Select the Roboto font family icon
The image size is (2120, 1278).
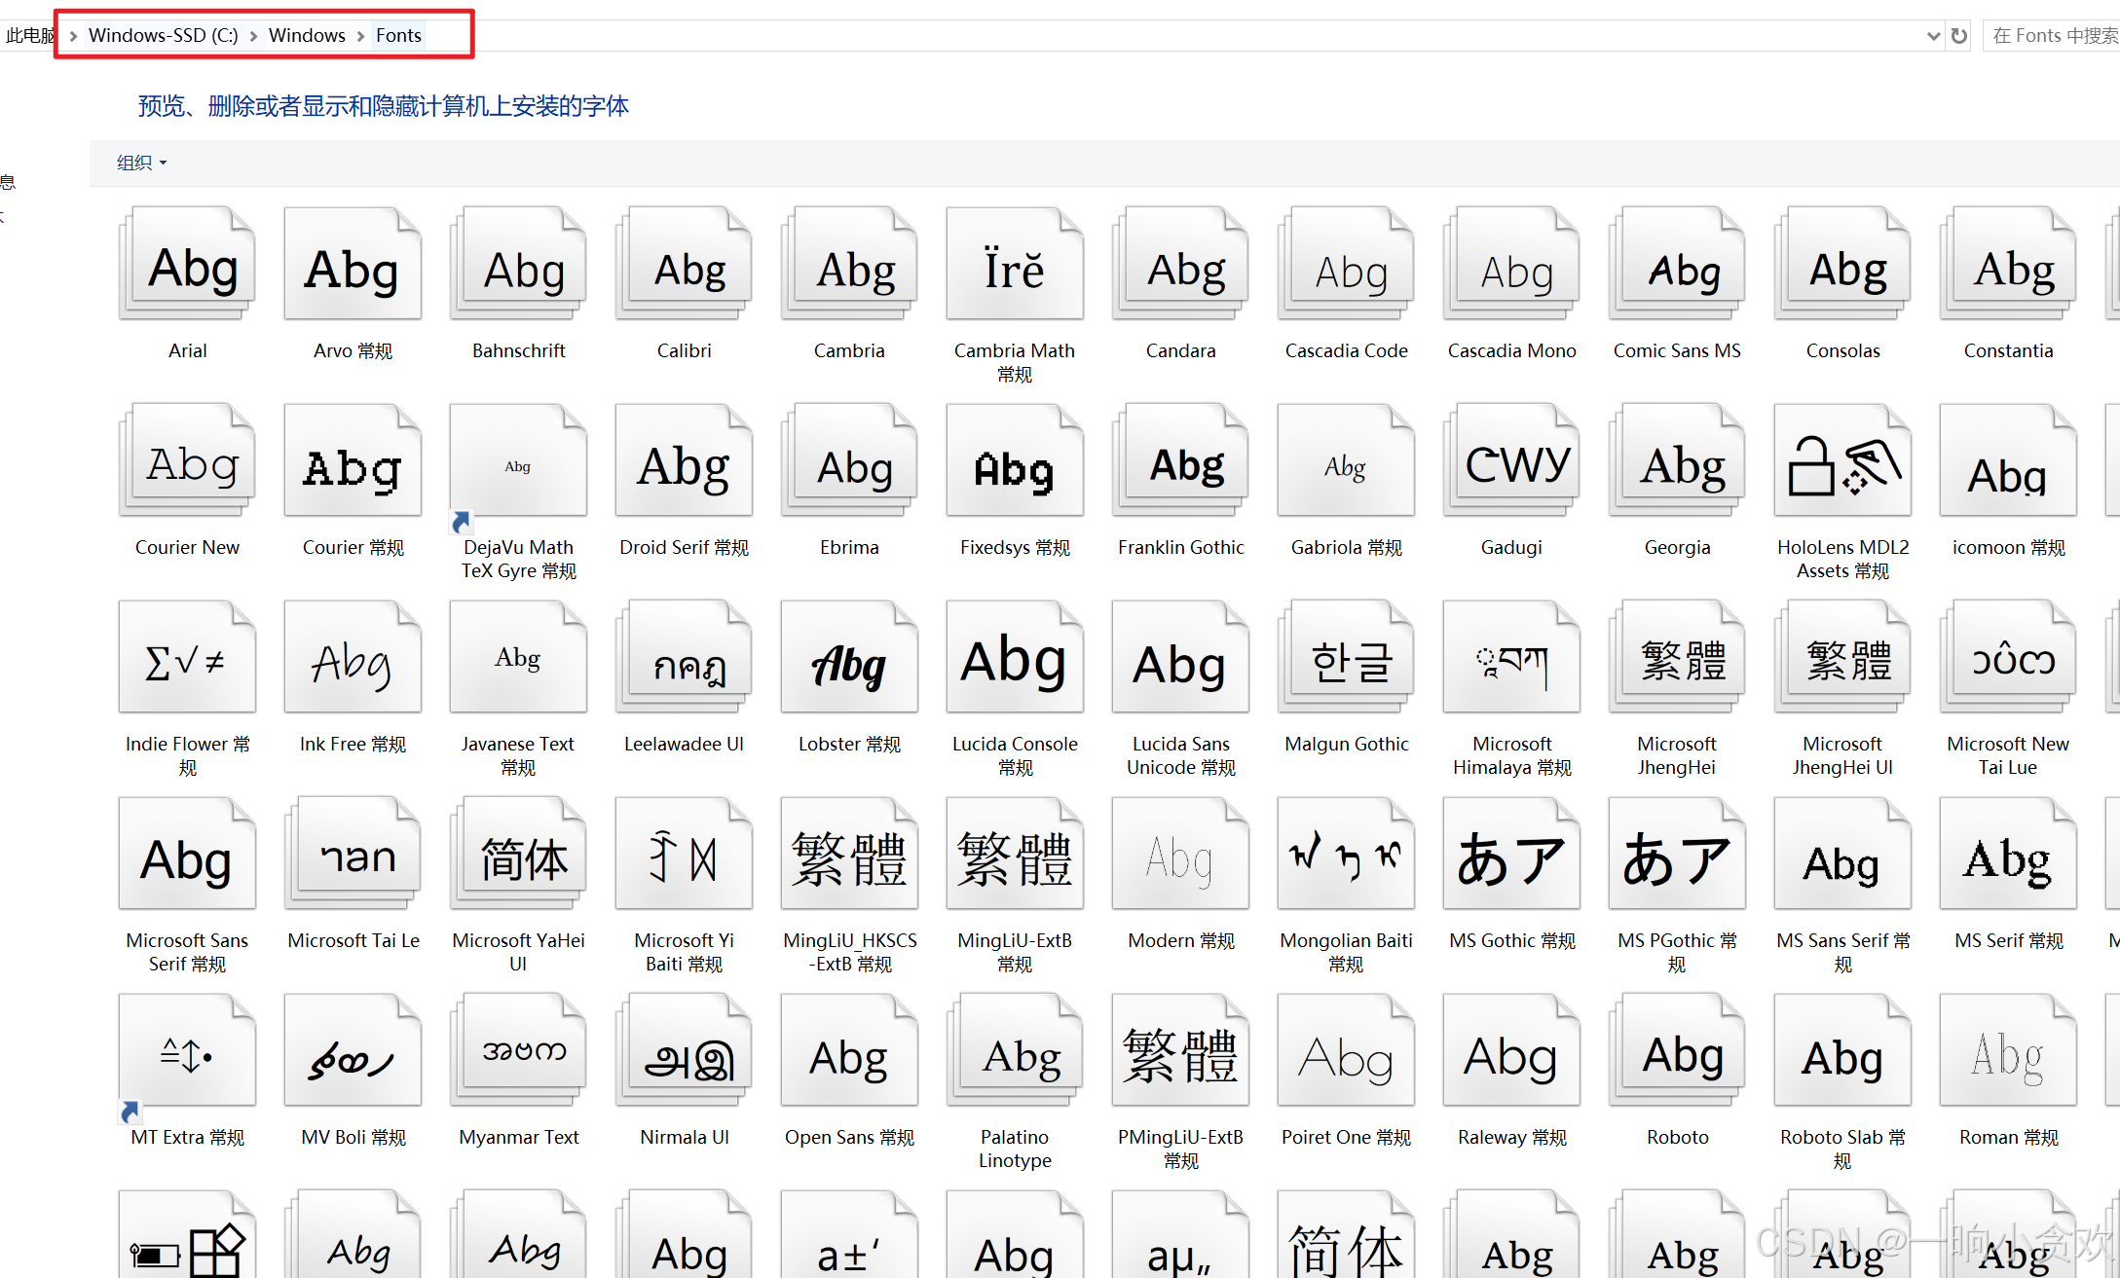click(1677, 1049)
